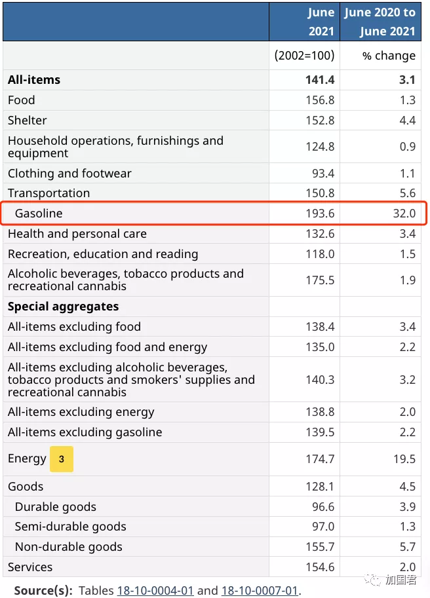The image size is (430, 598).
Task: Click the June 2020 to June 2021 header
Action: point(380,22)
